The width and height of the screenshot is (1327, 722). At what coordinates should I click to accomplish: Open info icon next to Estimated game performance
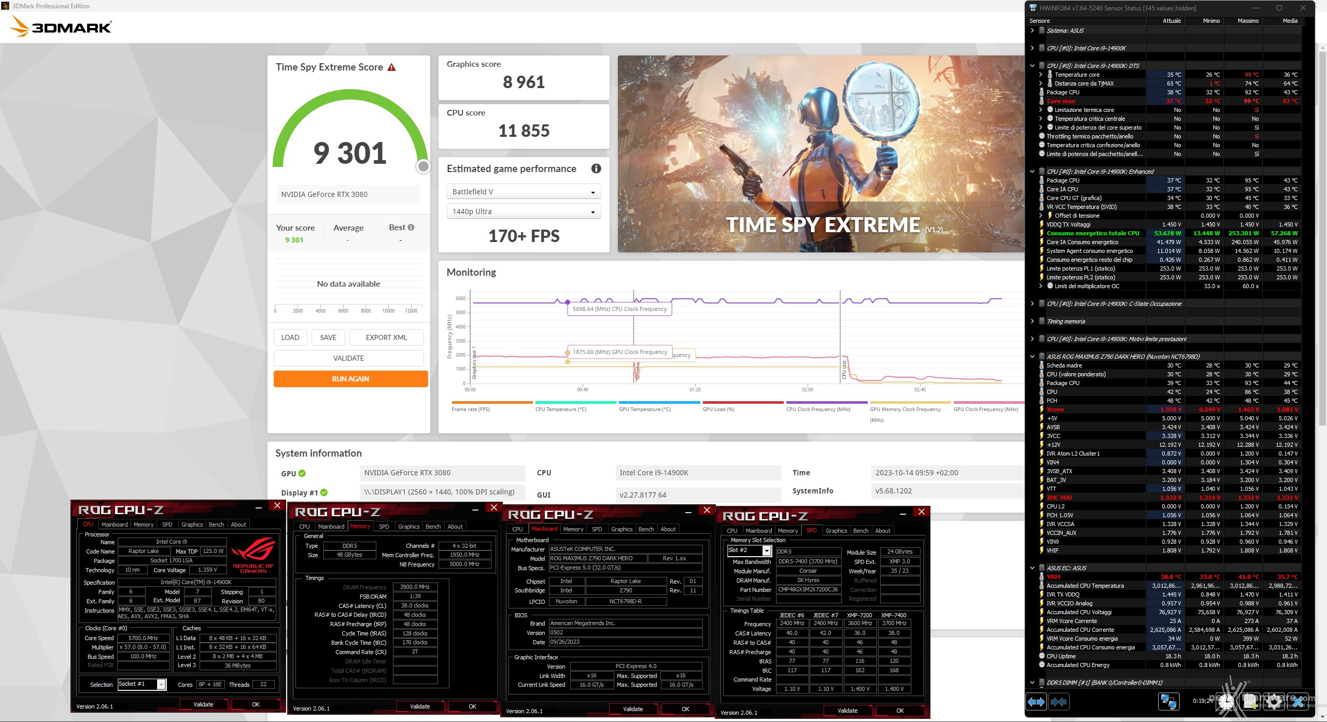pos(596,168)
